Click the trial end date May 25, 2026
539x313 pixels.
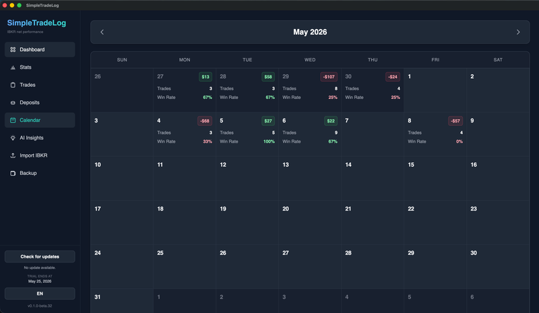coord(40,281)
